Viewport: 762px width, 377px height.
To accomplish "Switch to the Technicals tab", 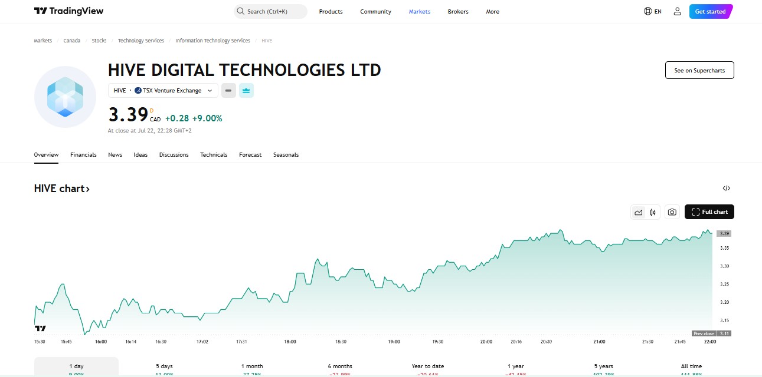I will point(214,154).
